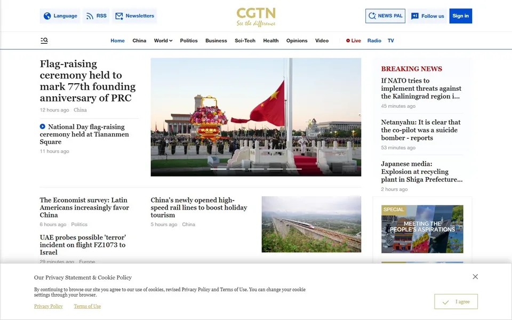Open the Shiga Prefecture explosion news item
Image resolution: width=512 pixels, height=320 pixels.
(421, 171)
